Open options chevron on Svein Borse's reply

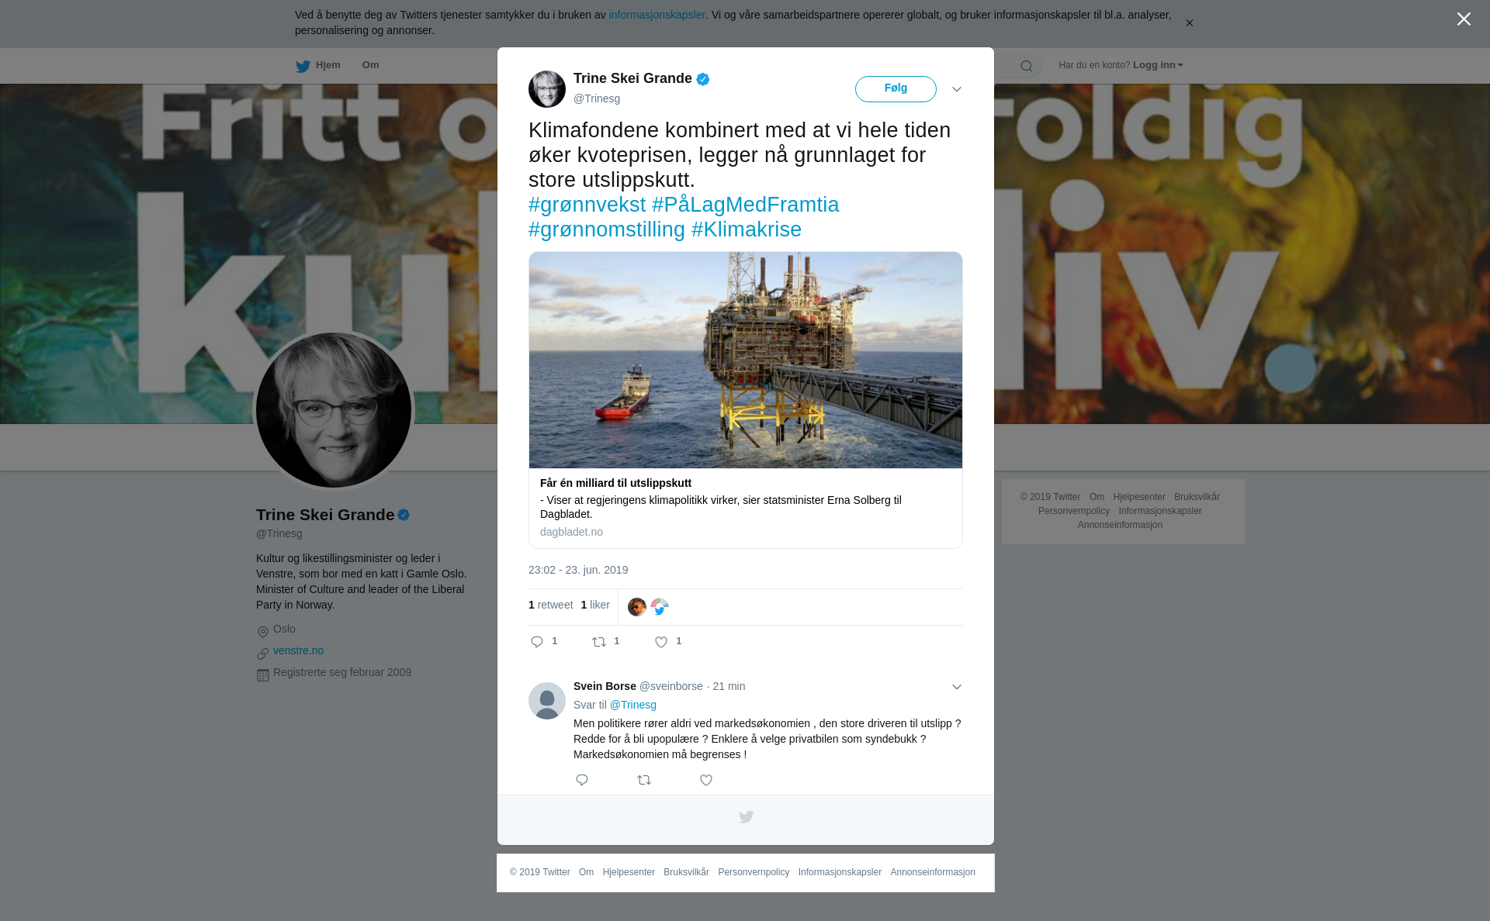957,687
